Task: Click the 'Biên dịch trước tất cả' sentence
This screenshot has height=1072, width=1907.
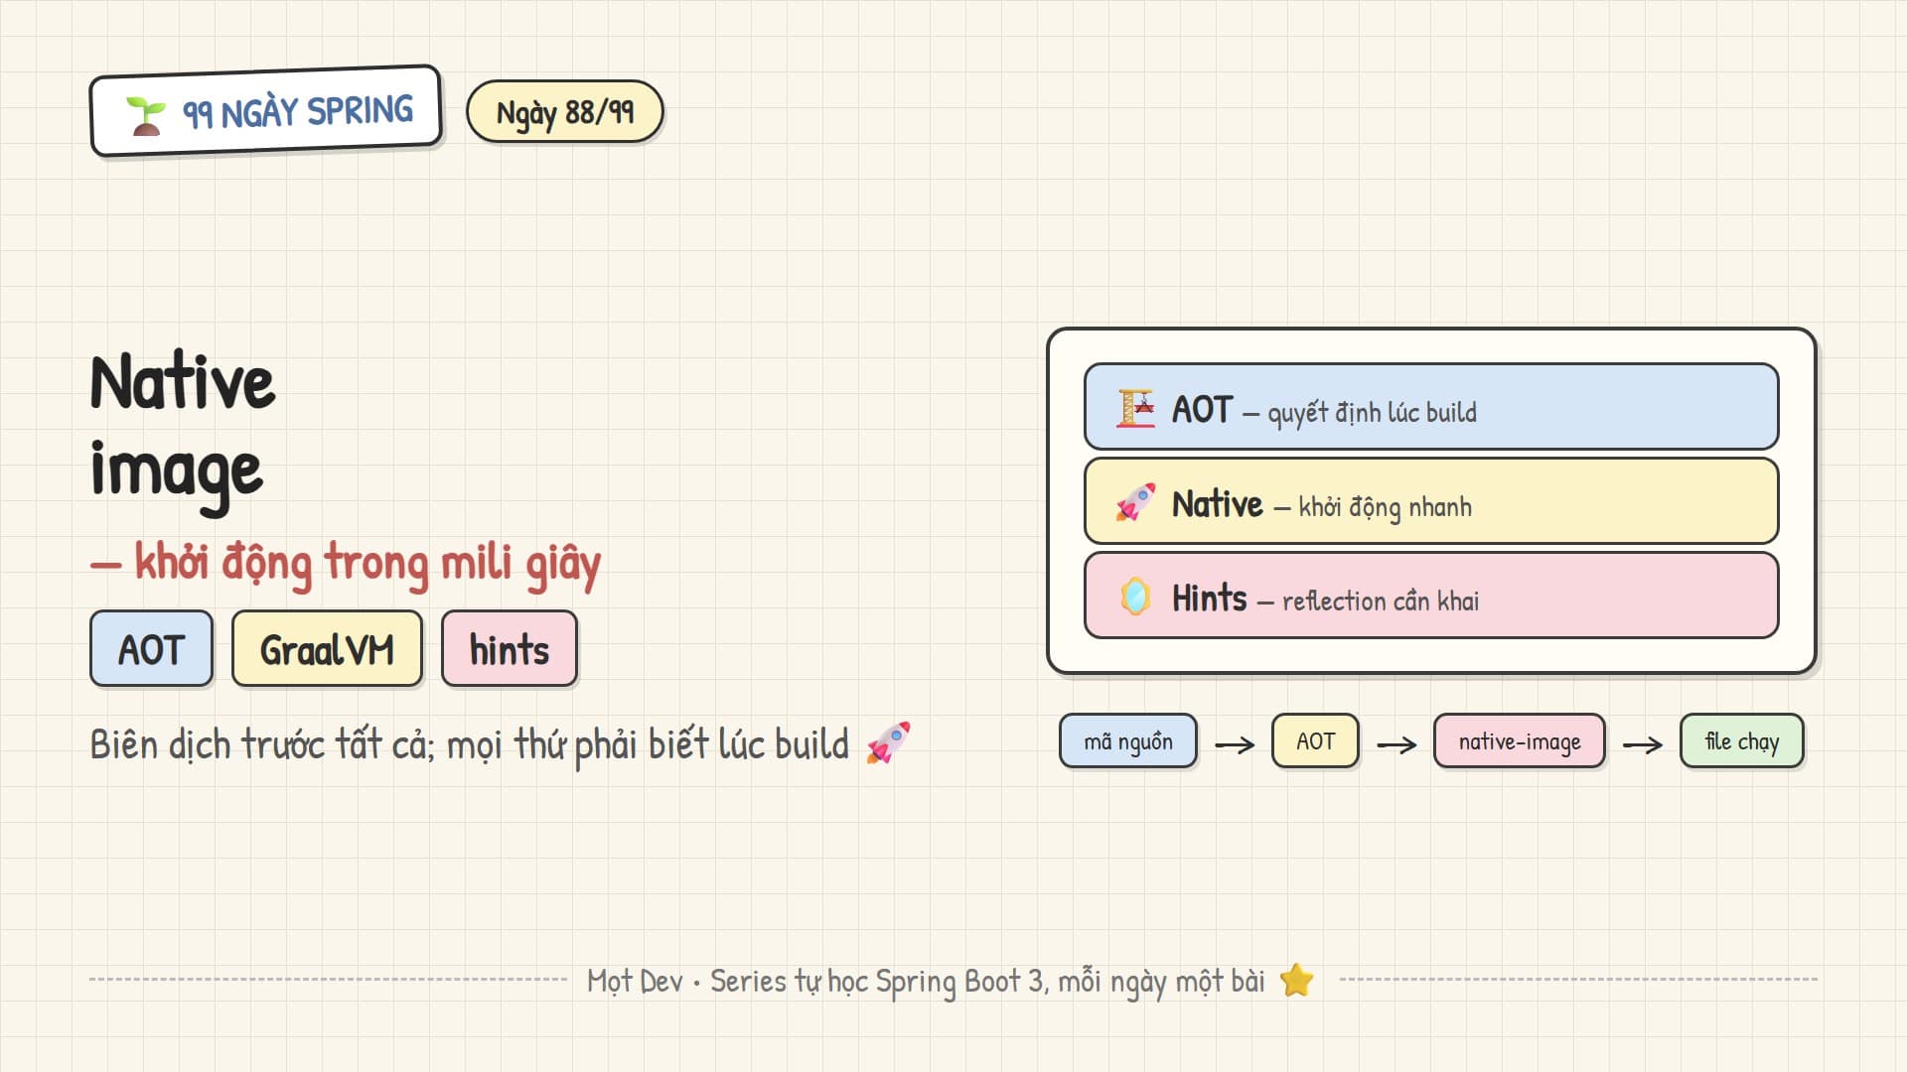Action: pyautogui.click(x=500, y=744)
